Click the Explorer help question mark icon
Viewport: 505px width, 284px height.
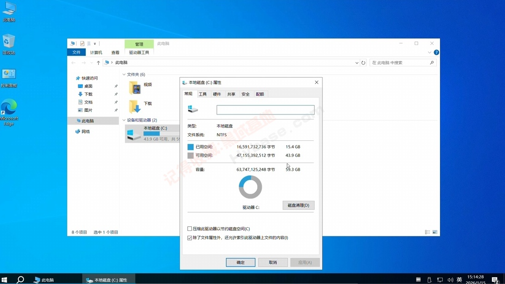pyautogui.click(x=436, y=52)
